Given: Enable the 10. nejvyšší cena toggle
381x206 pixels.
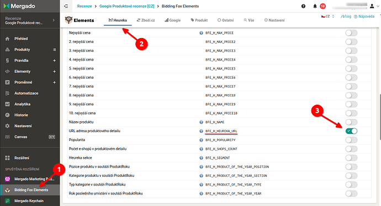Looking at the screenshot, I should click(x=351, y=113).
